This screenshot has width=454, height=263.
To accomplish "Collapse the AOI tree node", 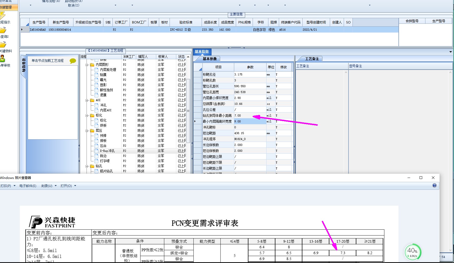I will pos(87,100).
